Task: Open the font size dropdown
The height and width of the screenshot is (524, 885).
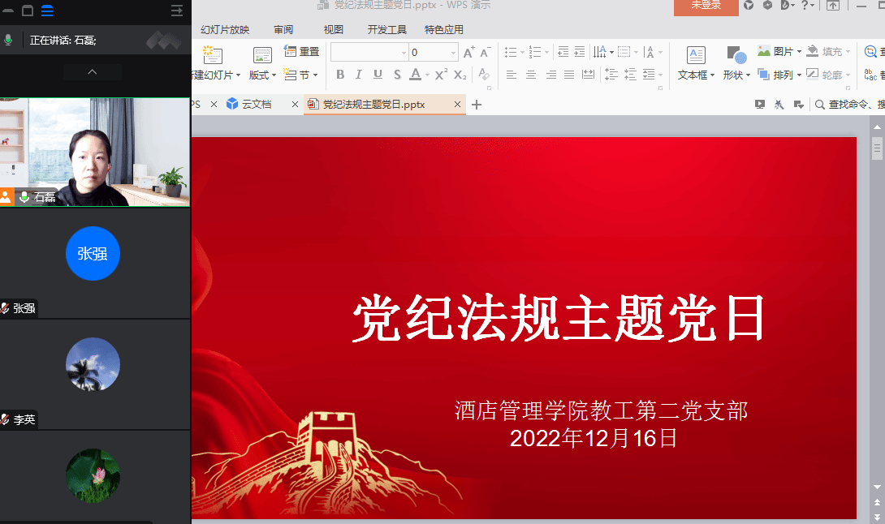Action: (x=453, y=53)
